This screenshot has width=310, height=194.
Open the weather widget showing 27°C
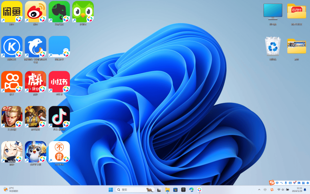click(x=11, y=189)
